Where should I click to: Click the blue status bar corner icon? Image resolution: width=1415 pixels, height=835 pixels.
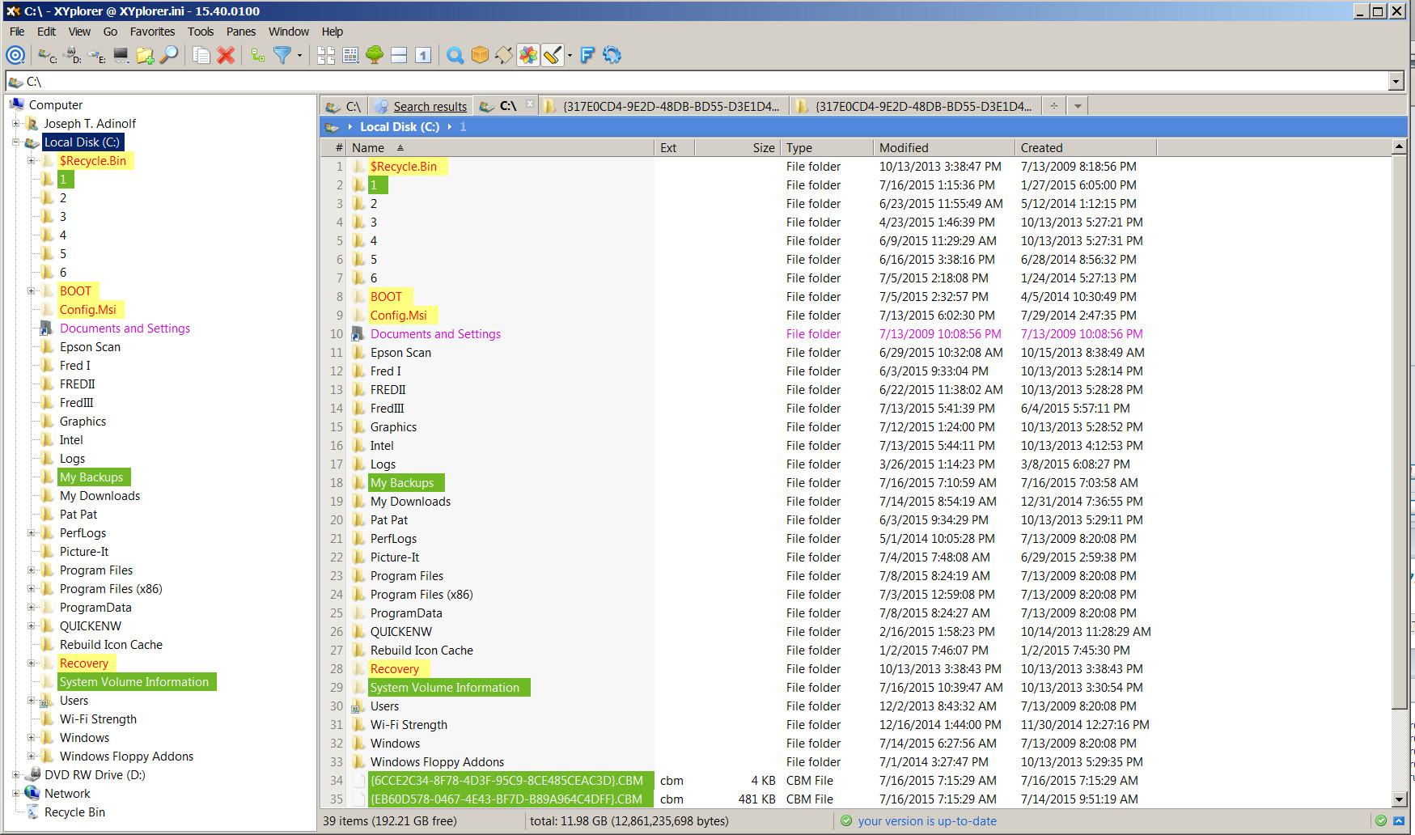[1399, 821]
